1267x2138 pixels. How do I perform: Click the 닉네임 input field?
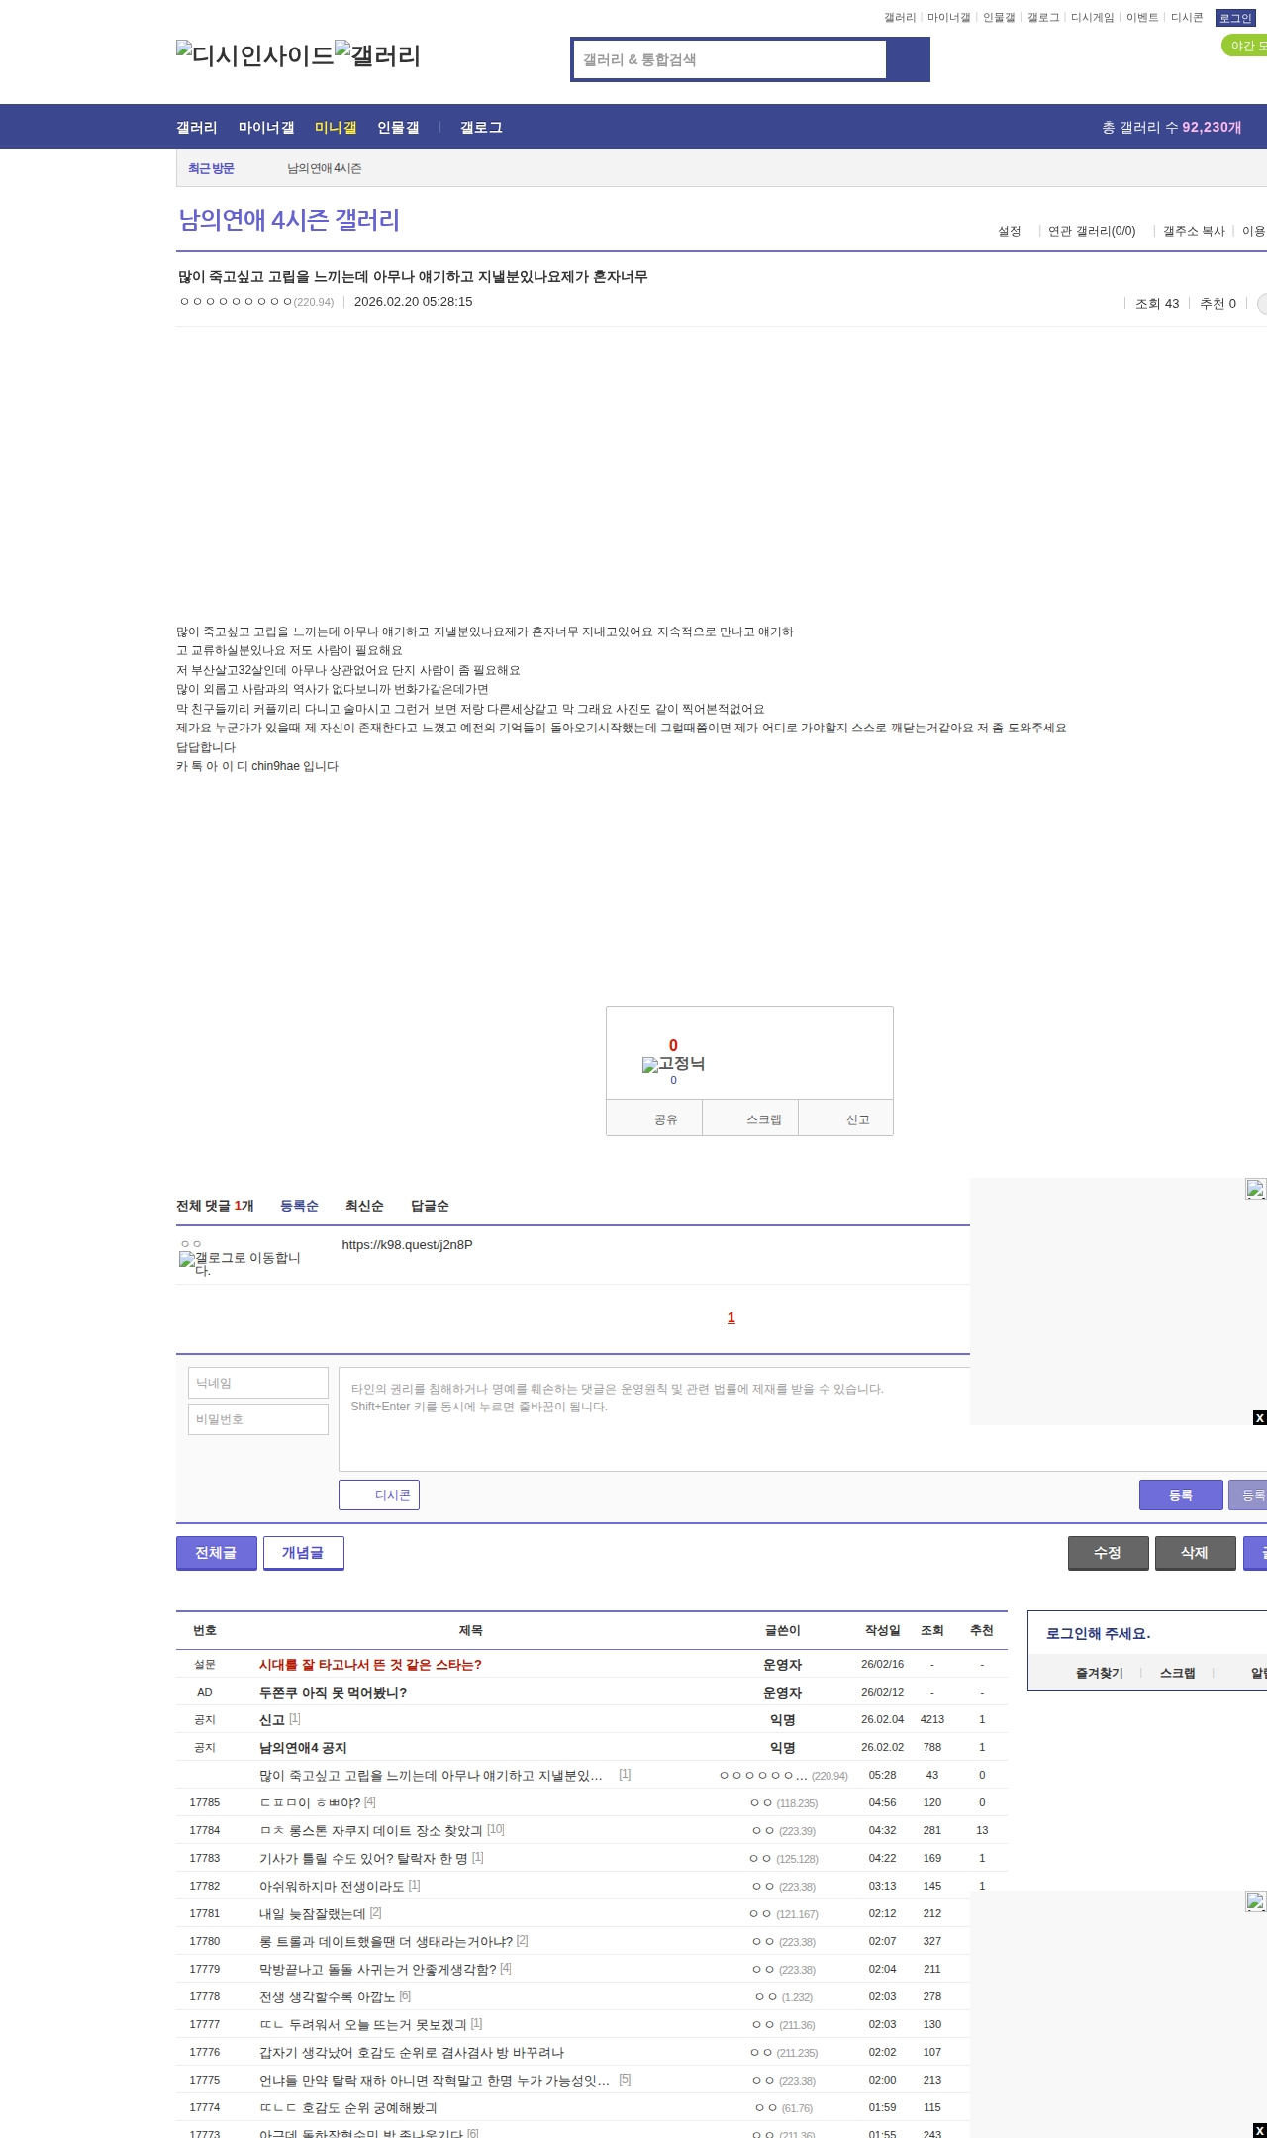pyautogui.click(x=258, y=1383)
